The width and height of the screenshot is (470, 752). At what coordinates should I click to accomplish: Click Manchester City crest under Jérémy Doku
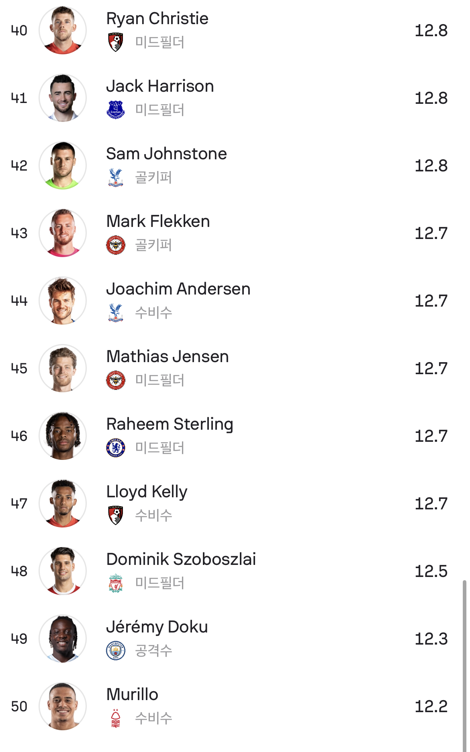116,651
